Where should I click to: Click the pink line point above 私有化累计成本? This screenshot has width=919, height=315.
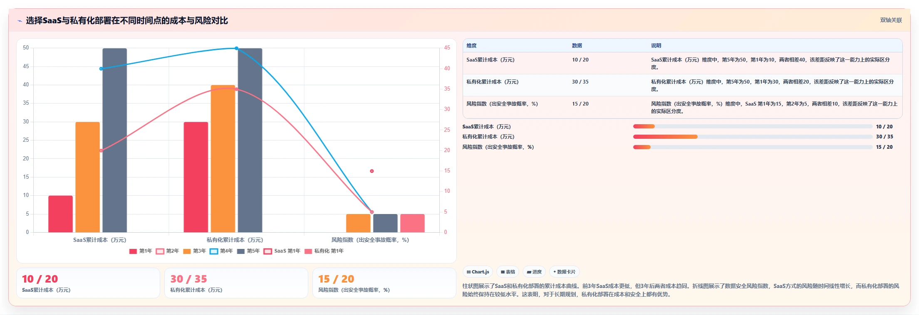pos(236,89)
